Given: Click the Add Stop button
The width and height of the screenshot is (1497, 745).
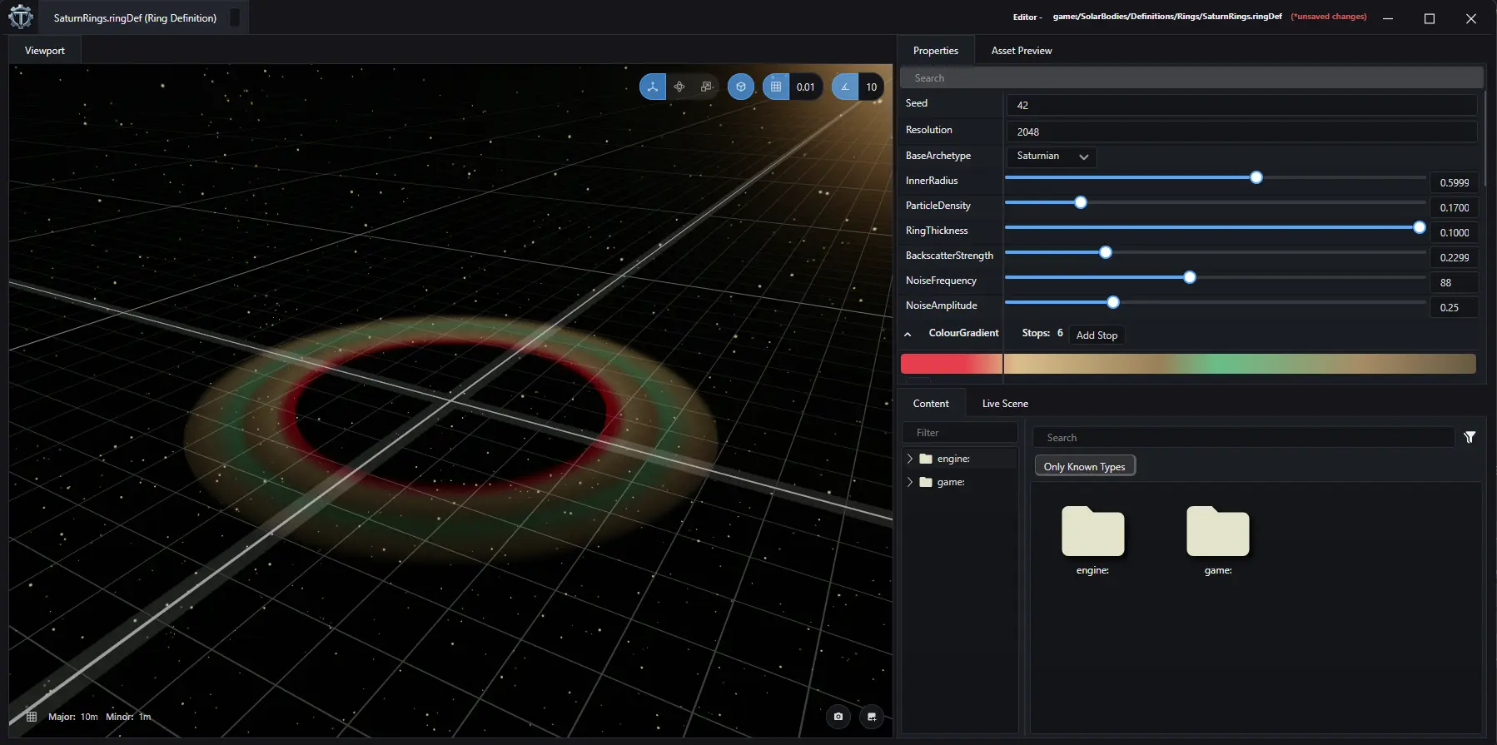Looking at the screenshot, I should 1097,335.
